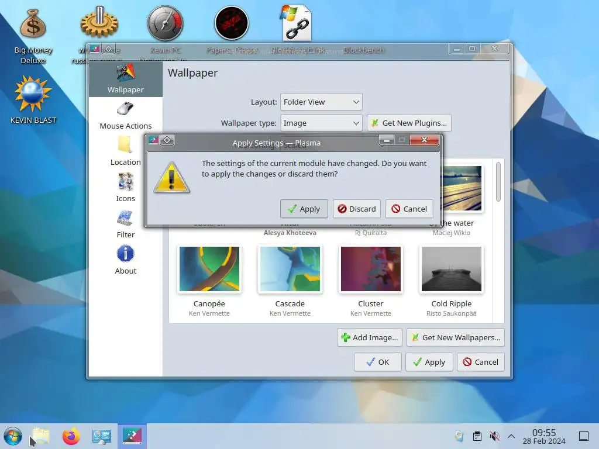Open the Papers, Please desktop icon

pos(232,23)
